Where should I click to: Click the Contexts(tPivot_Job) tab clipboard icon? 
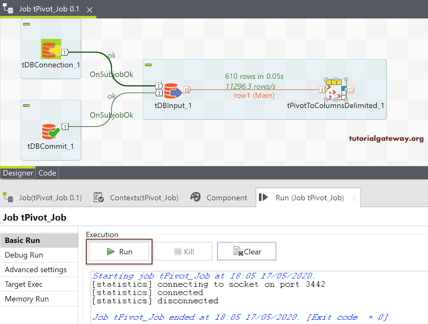99,197
